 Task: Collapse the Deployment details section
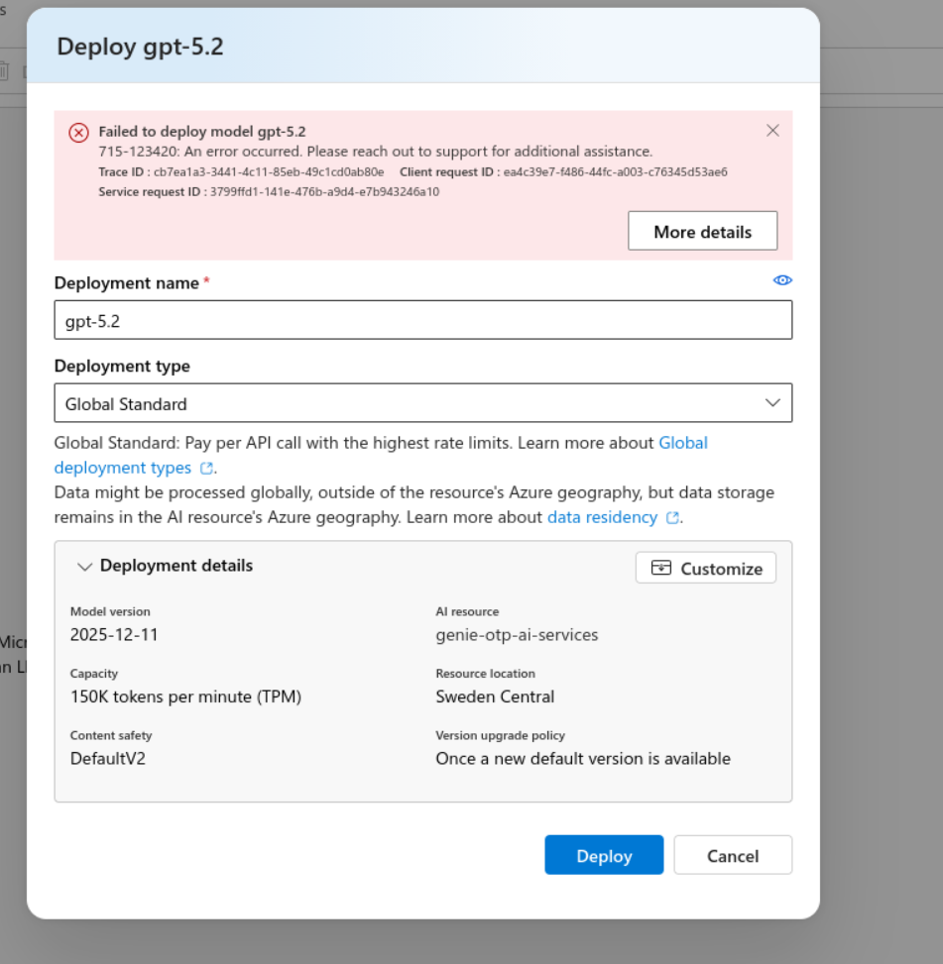coord(84,567)
